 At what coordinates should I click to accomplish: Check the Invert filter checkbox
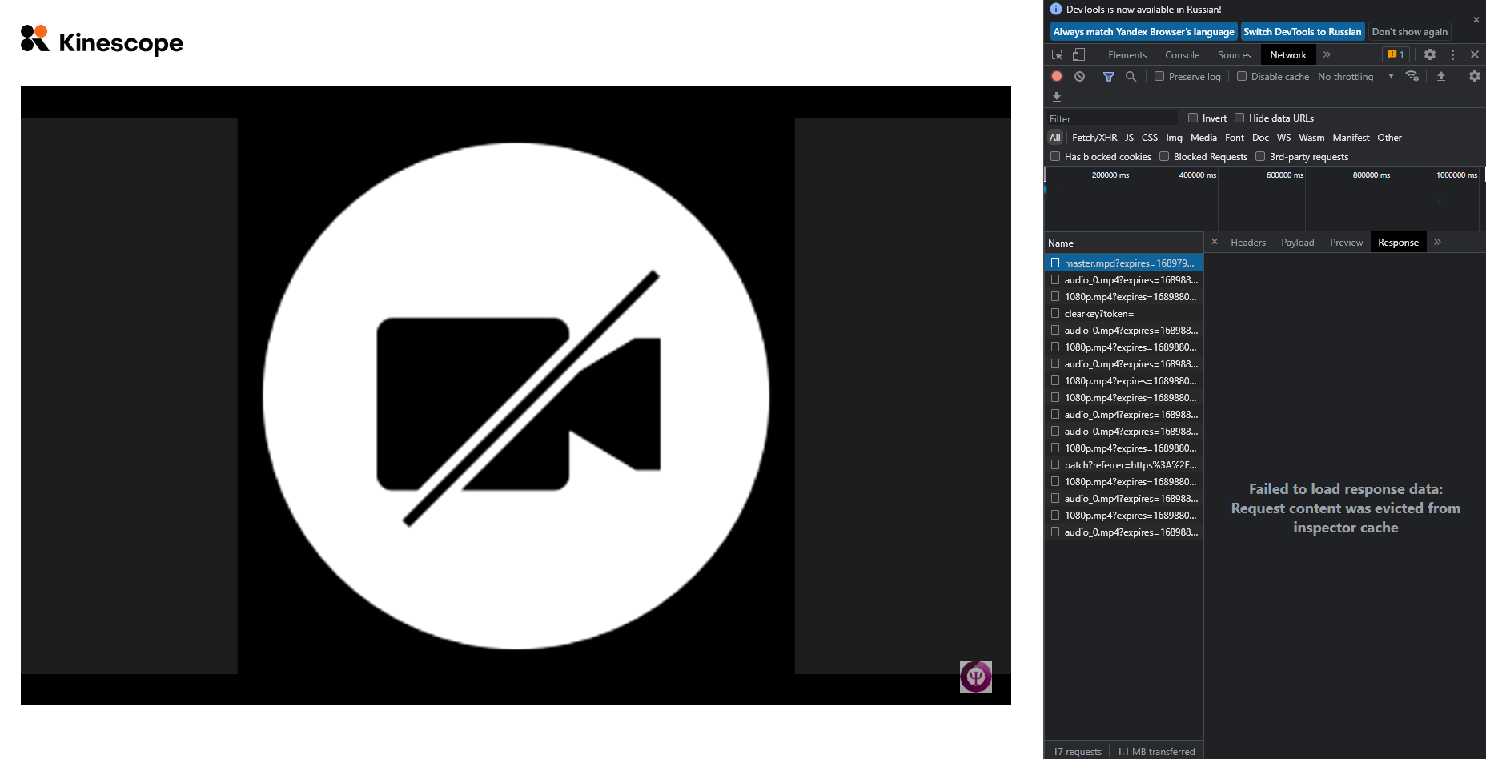1193,118
